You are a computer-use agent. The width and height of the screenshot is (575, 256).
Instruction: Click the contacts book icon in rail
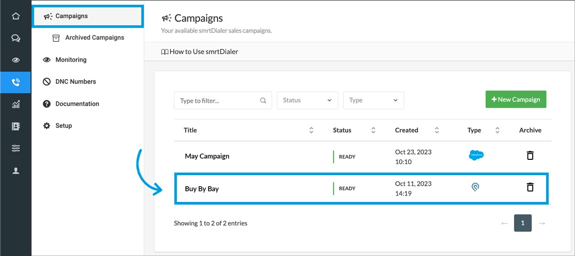click(x=16, y=126)
